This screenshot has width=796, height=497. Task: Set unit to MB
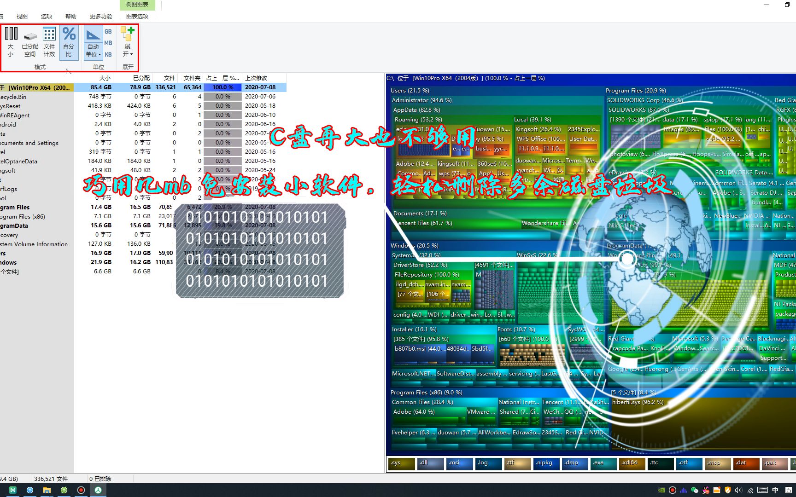pyautogui.click(x=108, y=43)
